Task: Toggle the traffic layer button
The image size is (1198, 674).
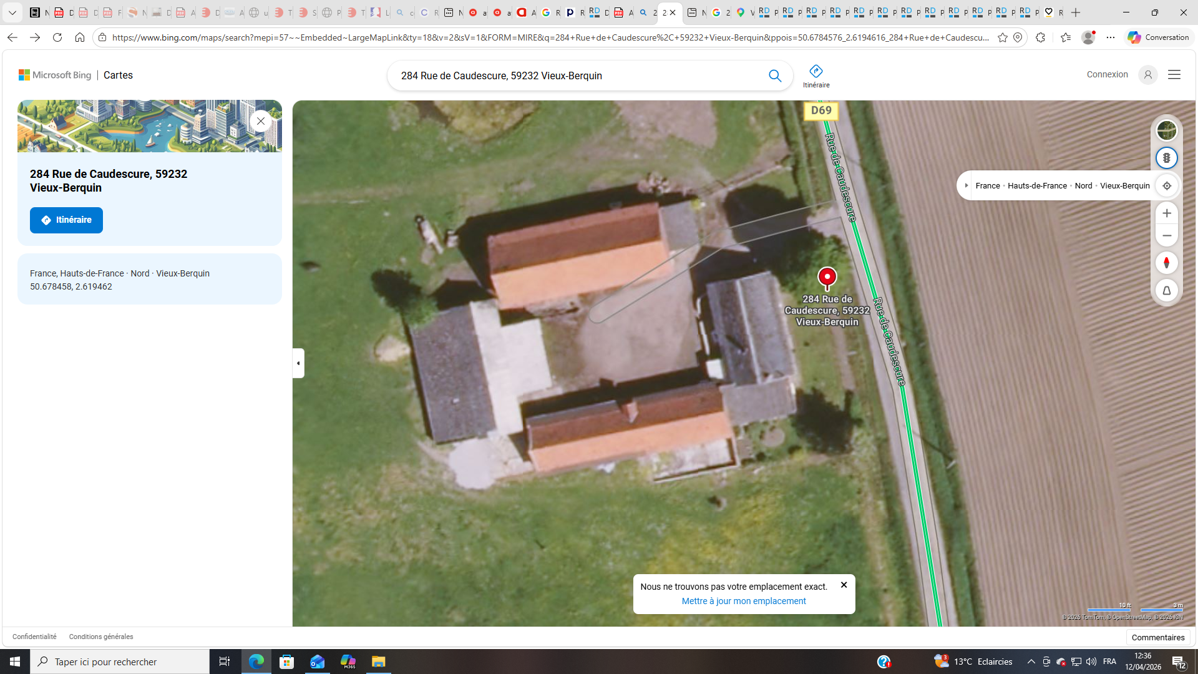Action: point(1166,158)
